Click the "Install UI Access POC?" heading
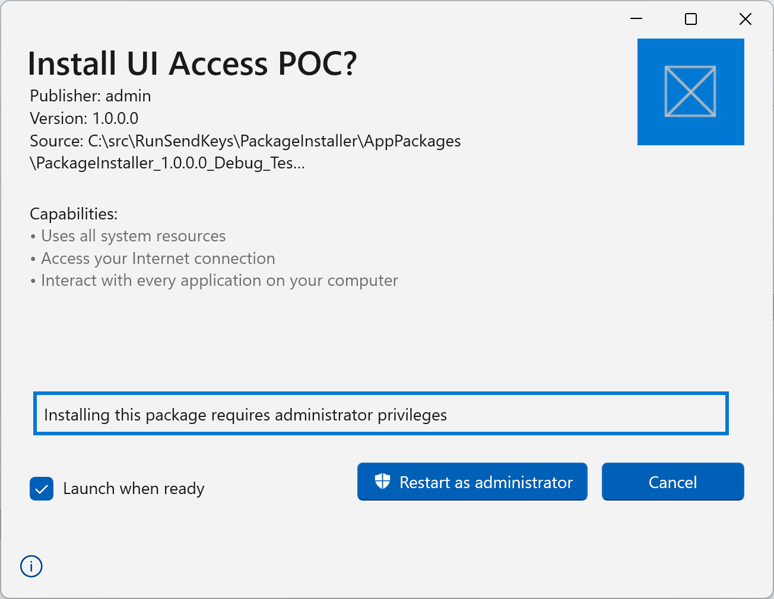This screenshot has width=774, height=599. [192, 63]
